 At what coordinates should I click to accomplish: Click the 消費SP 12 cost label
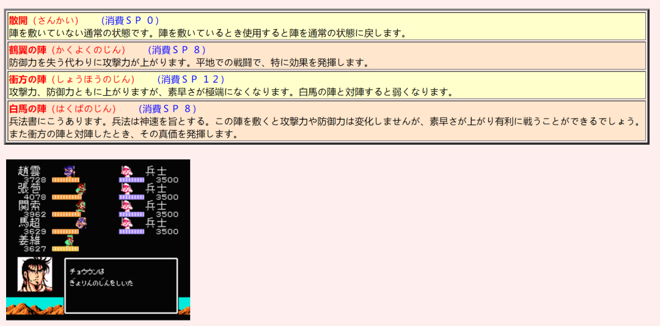191,79
